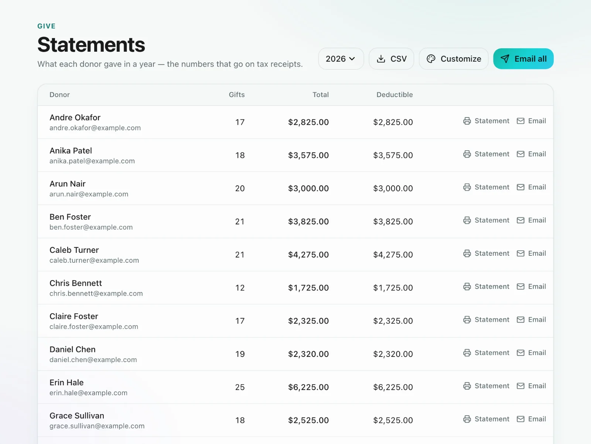591x444 pixels.
Task: Select anika.patel@example.com email address
Action: click(x=92, y=161)
